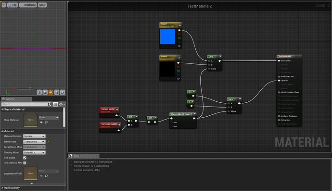This screenshot has height=191, width=332.
Task: Click the black Color 2 preview swatch
Action: (167, 69)
